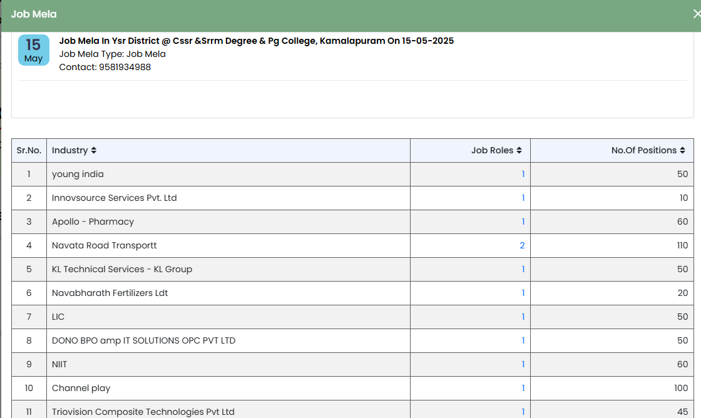Click the Job Mela event title heading

point(256,41)
